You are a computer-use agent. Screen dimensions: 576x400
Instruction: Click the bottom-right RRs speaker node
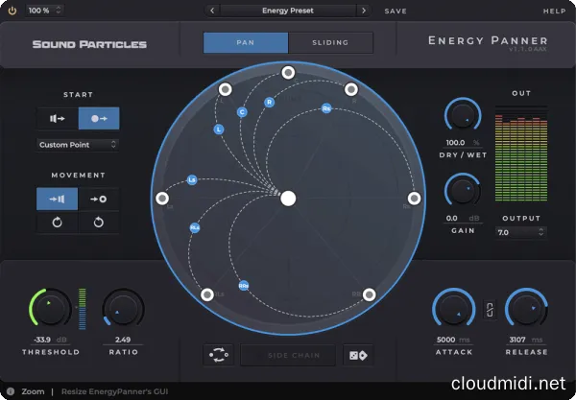pos(370,294)
